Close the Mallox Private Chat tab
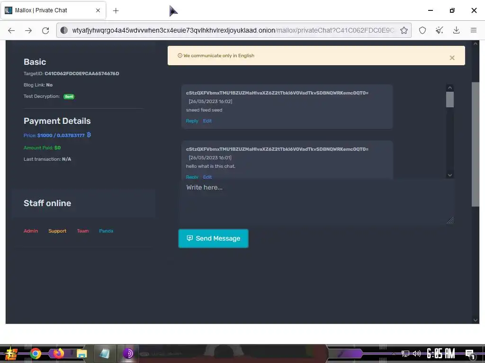Image resolution: width=485 pixels, height=363 pixels. (x=98, y=10)
